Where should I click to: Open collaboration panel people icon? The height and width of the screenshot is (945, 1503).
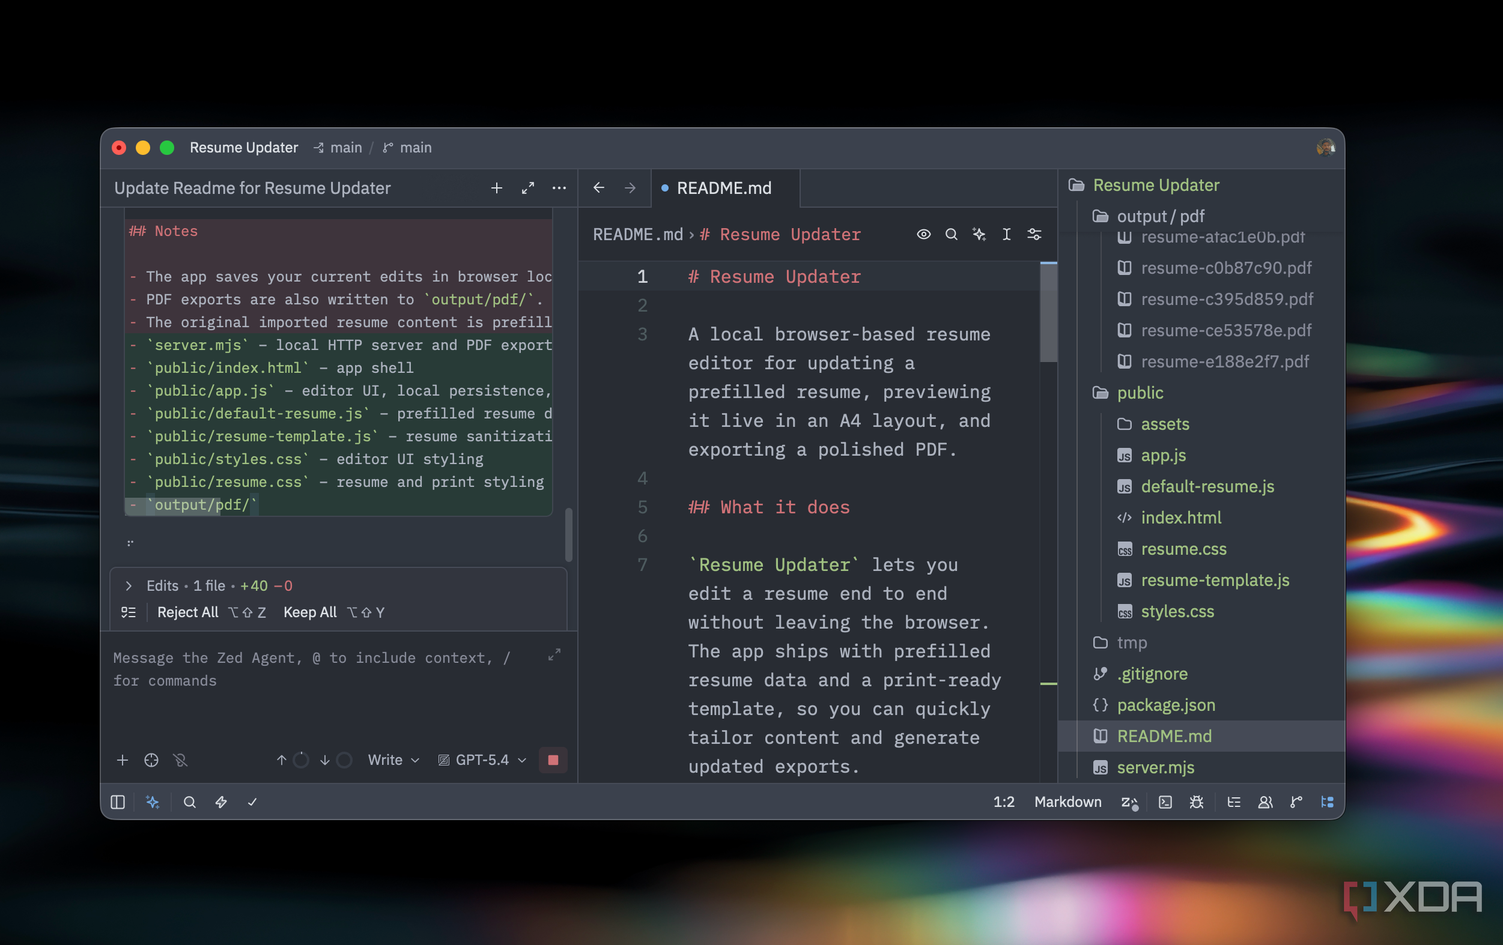click(1265, 802)
